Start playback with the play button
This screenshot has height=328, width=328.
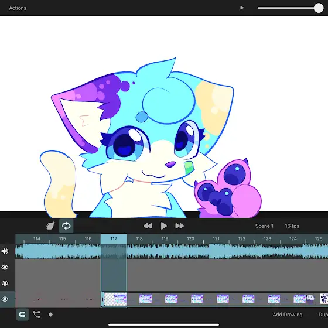click(x=164, y=226)
